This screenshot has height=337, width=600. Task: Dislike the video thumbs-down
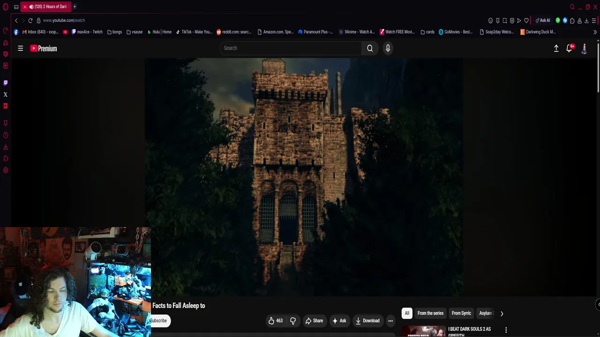293,321
